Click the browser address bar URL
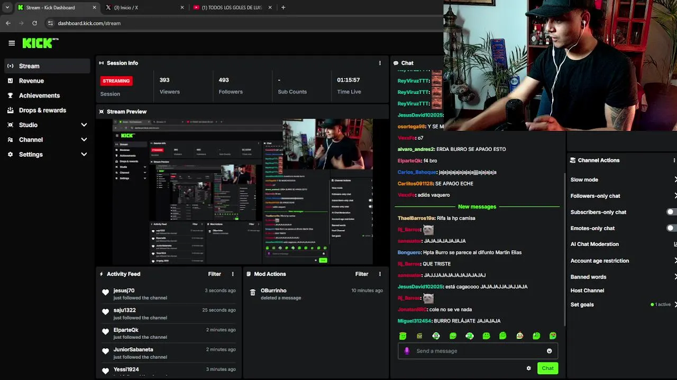677x380 pixels. (x=89, y=23)
